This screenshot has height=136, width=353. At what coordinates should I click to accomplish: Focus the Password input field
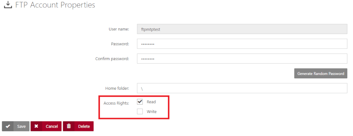[x=242, y=44]
